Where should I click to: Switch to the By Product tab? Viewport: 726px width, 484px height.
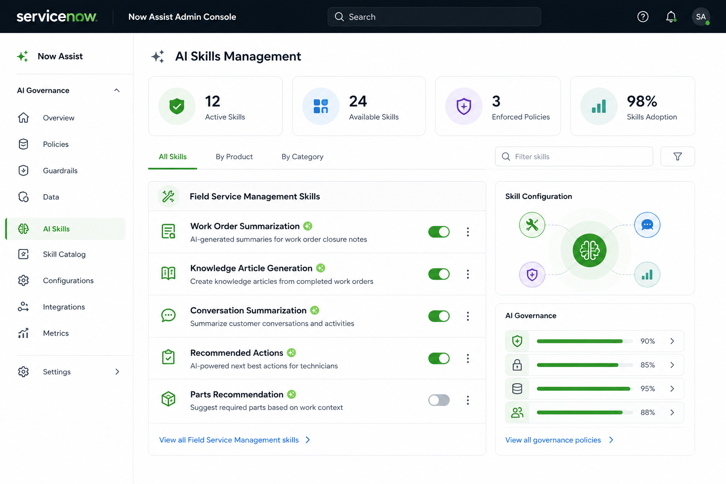[x=234, y=157]
